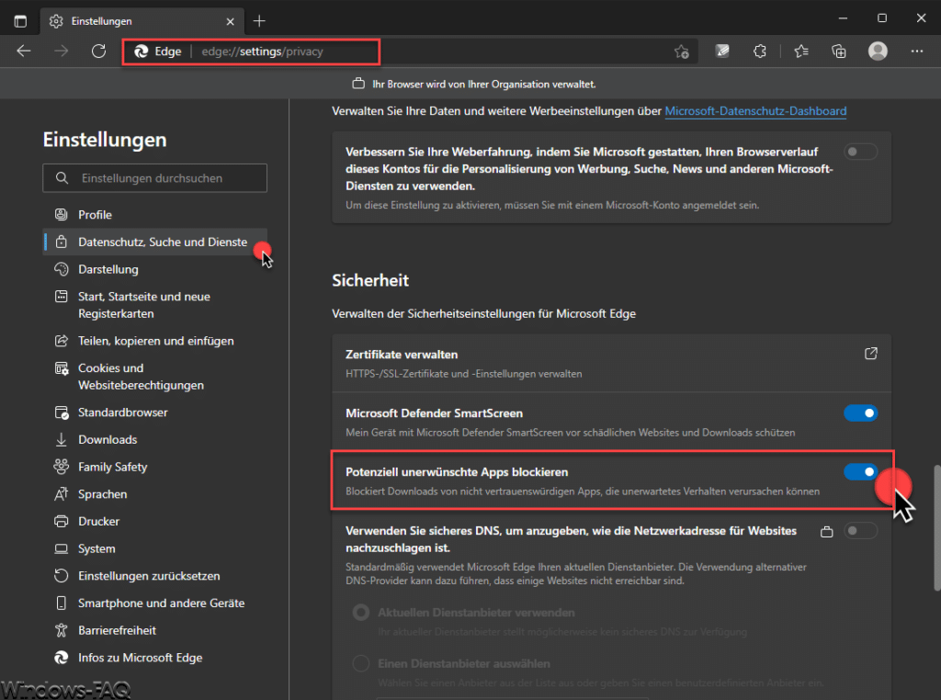This screenshot has width=941, height=700.
Task: Toggle Potenziell unerwünschte Apps blockieren switch
Action: pyautogui.click(x=860, y=471)
